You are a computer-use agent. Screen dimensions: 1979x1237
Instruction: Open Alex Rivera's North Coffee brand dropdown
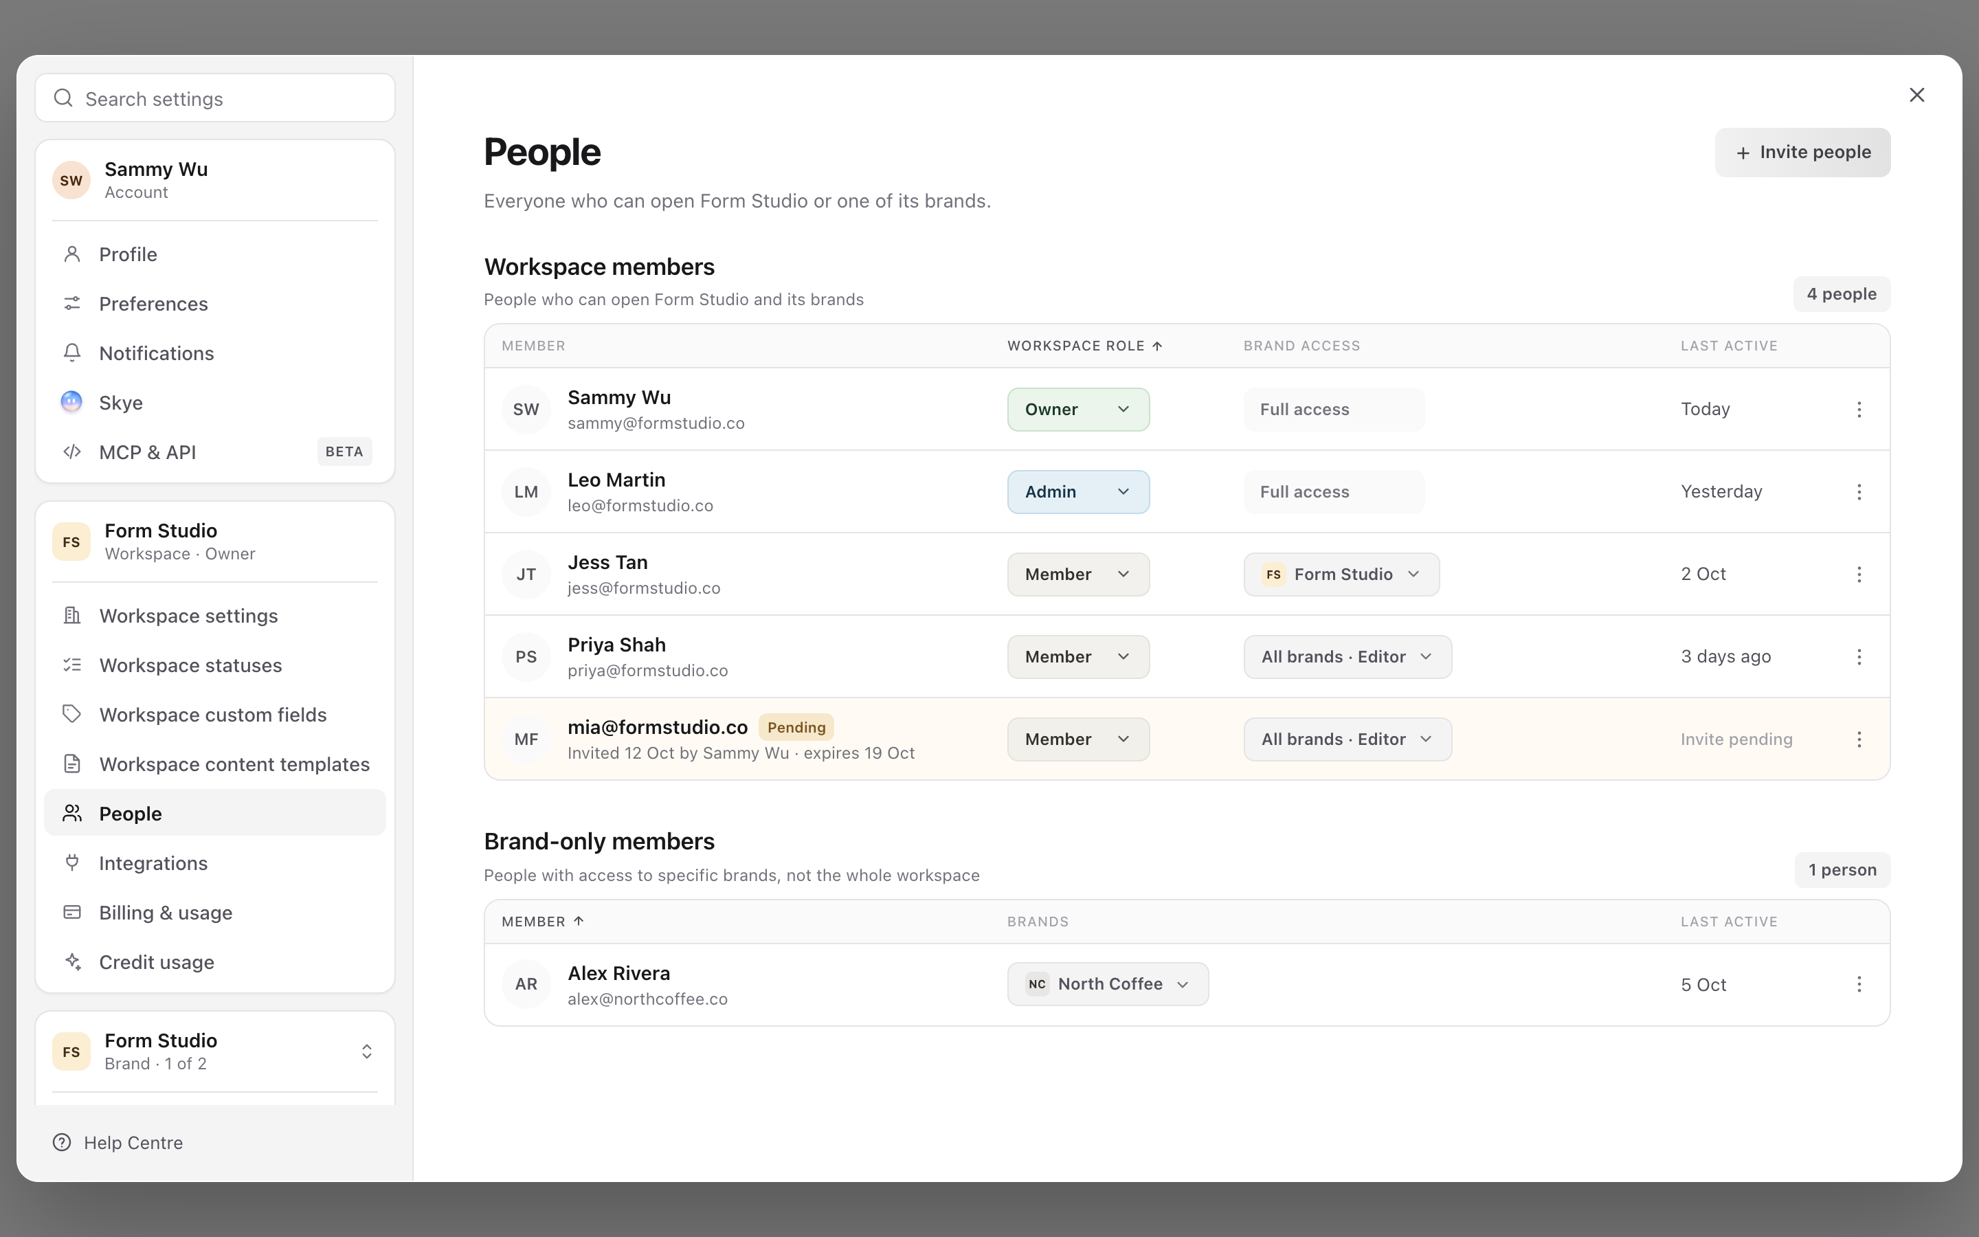[1107, 984]
